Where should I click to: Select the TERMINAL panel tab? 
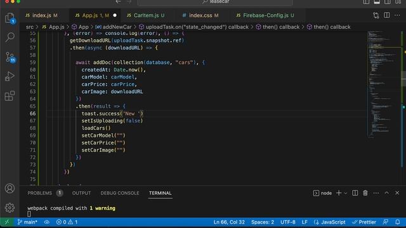[160, 193]
